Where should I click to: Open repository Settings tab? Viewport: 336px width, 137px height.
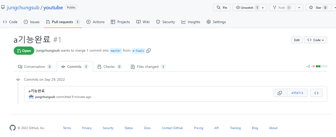(x=216, y=22)
